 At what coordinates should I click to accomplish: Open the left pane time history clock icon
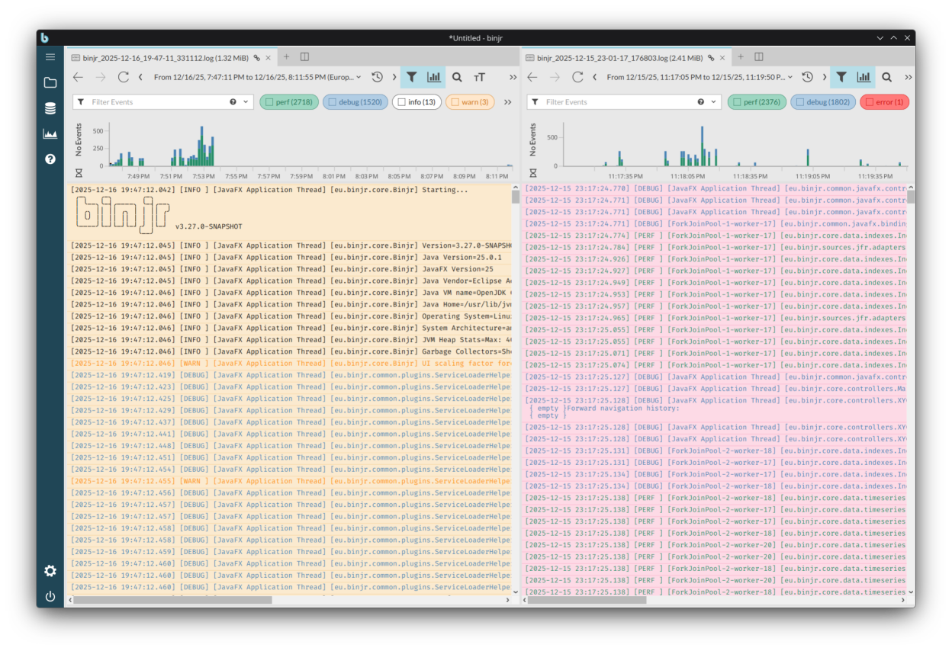point(377,77)
